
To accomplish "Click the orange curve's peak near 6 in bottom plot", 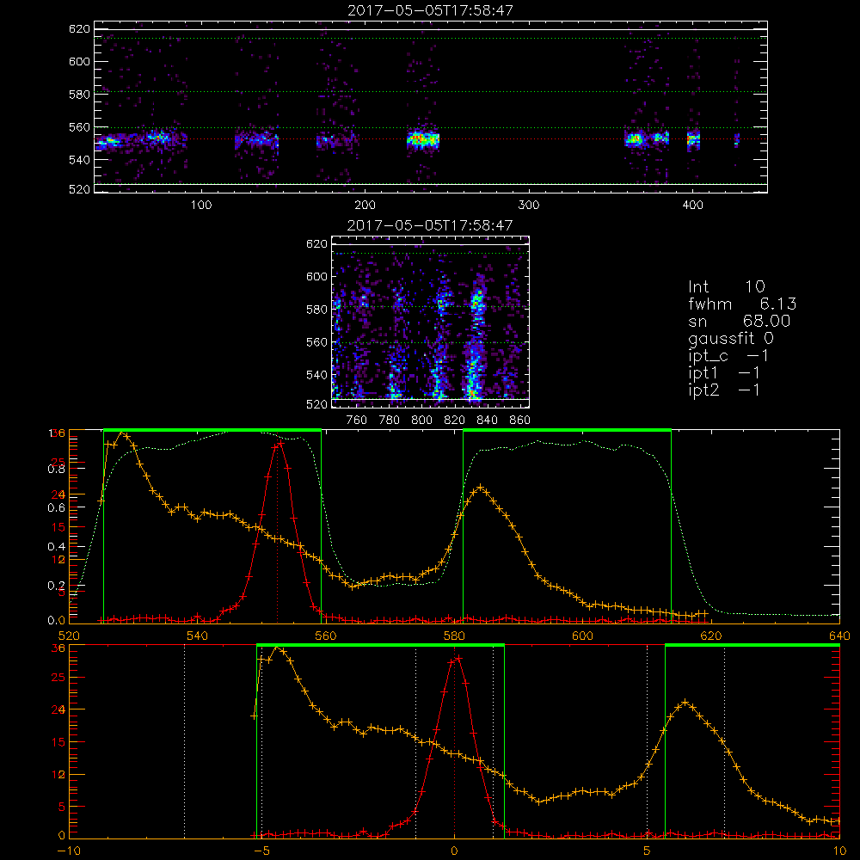I will (685, 702).
